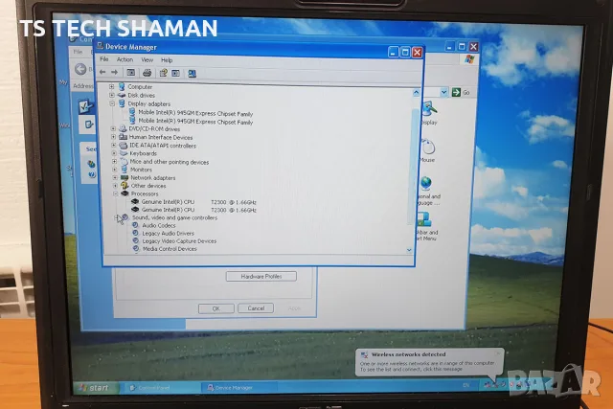Select second Mobile Intel 945GM Express Chipset entry

[x=195, y=122]
